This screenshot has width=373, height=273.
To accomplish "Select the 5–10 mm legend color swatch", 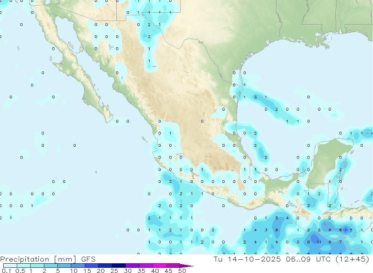I will click(65, 266).
